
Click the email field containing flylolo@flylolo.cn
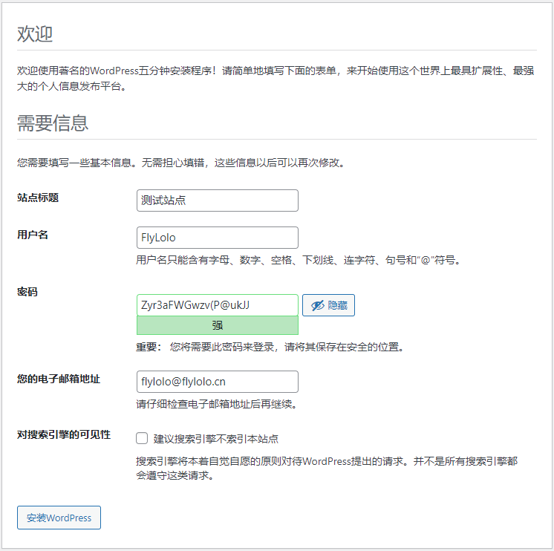pos(218,382)
